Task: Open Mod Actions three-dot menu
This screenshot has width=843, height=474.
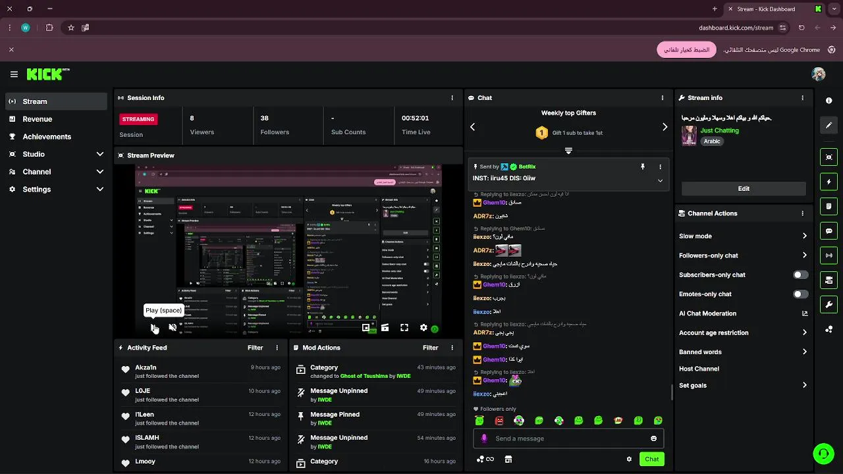Action: pyautogui.click(x=452, y=348)
